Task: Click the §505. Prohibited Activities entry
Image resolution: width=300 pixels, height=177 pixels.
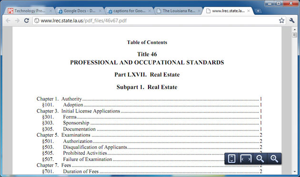Action: click(152, 153)
